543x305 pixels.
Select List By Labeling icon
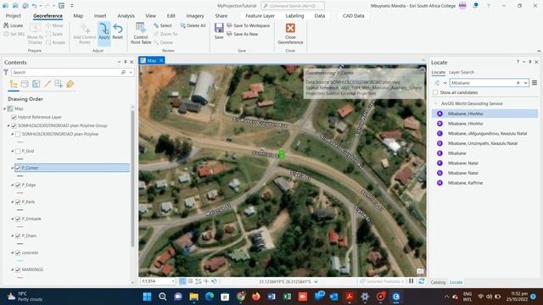pyautogui.click(x=70, y=84)
